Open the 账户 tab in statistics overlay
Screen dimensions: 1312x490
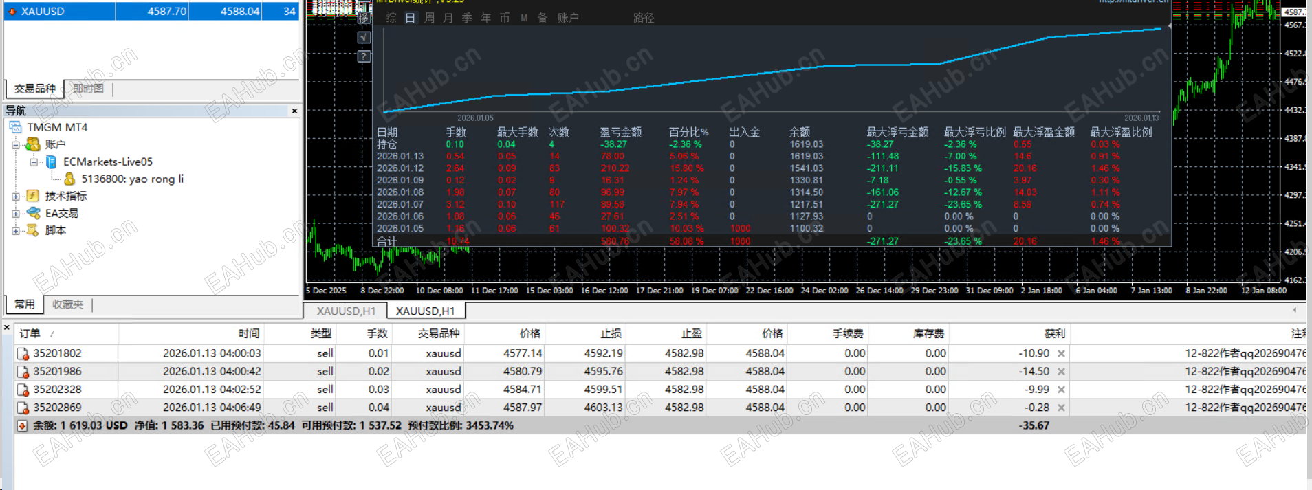[568, 18]
